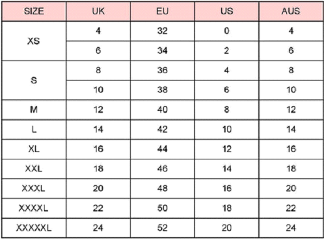This screenshot has width=325, height=240.
Task: Click the XXXXL size row label
Action: pos(34,208)
